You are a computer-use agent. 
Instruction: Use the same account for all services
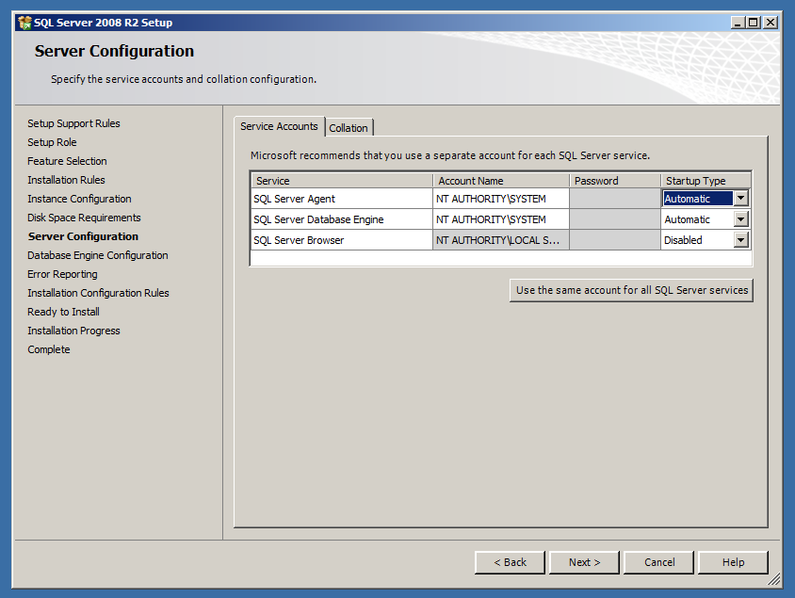point(631,290)
